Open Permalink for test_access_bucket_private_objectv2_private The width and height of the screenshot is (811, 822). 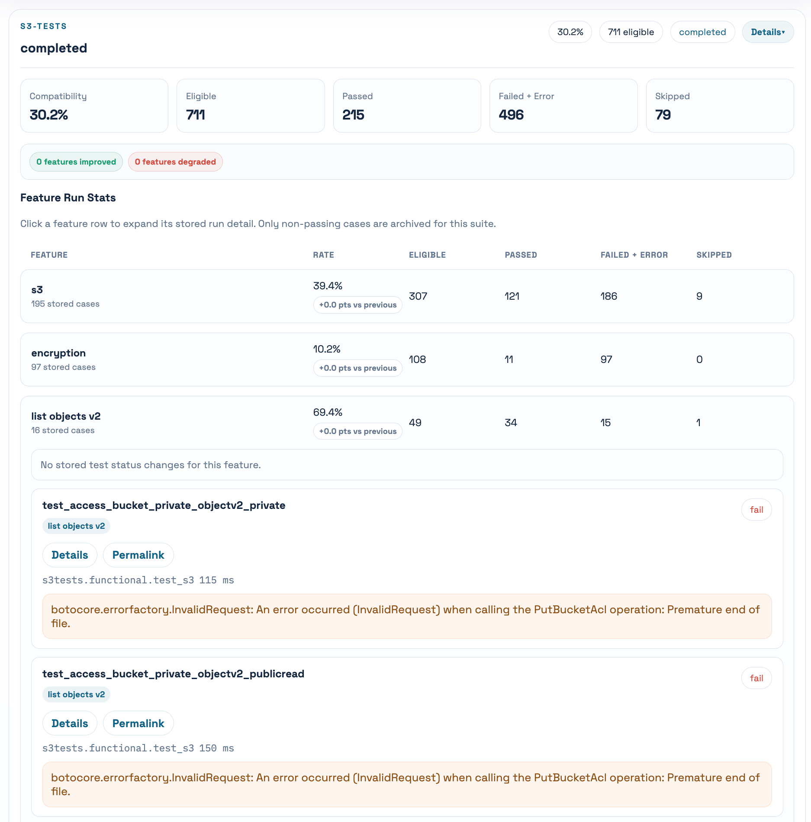tap(138, 555)
